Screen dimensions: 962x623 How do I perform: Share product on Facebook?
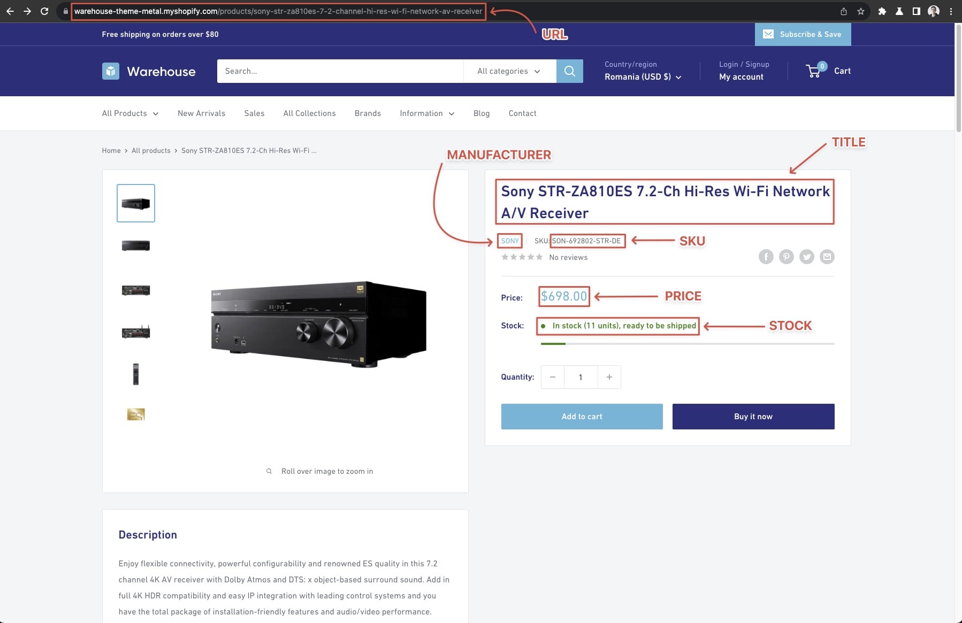[766, 257]
